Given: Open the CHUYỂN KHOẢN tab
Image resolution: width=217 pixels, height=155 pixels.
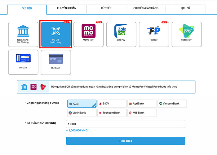Looking at the screenshot, I should 67,9.
